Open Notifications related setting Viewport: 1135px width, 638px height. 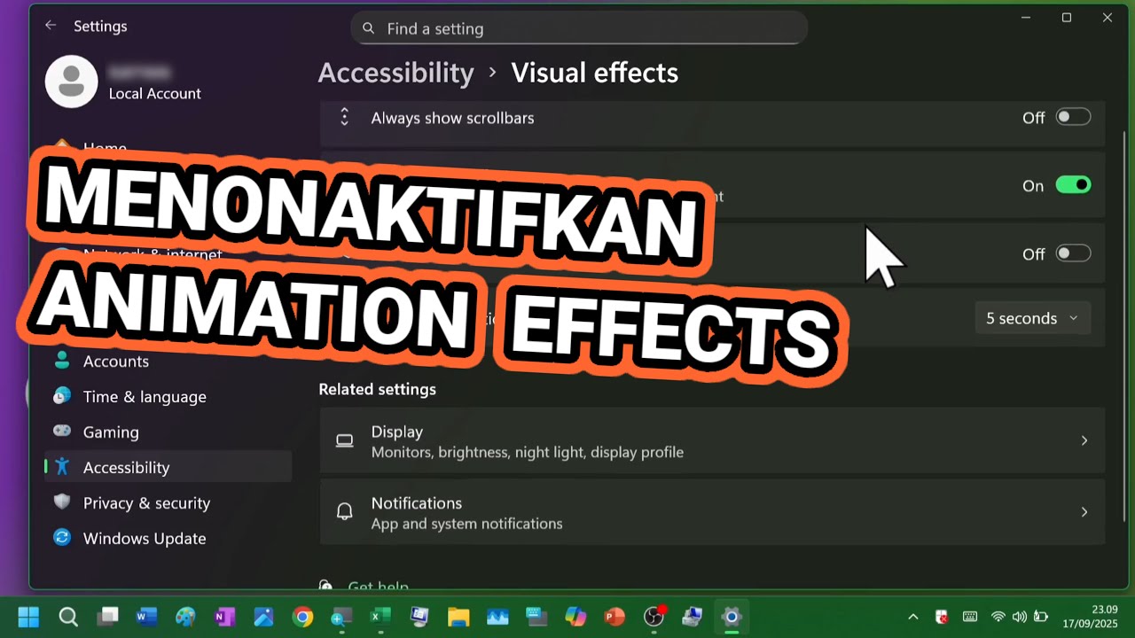tap(712, 511)
